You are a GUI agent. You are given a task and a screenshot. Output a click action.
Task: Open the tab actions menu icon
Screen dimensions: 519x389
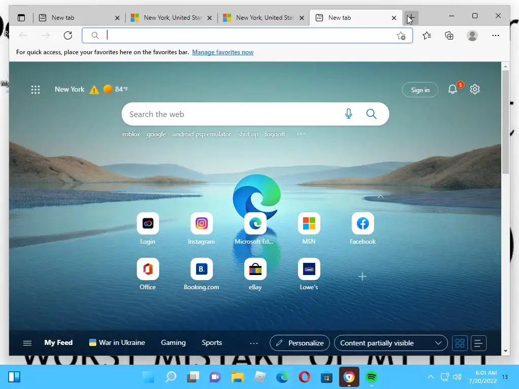tap(21, 18)
